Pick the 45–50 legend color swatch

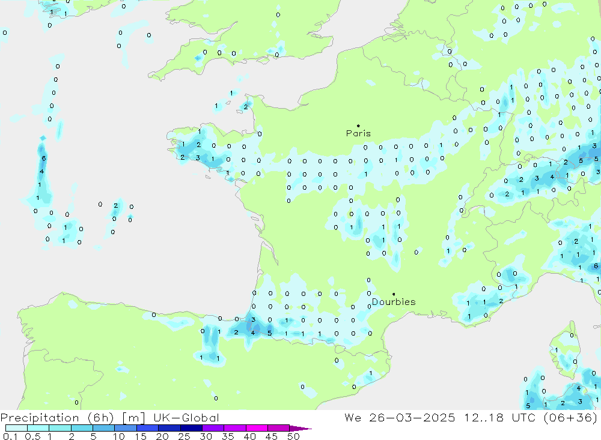(279, 428)
